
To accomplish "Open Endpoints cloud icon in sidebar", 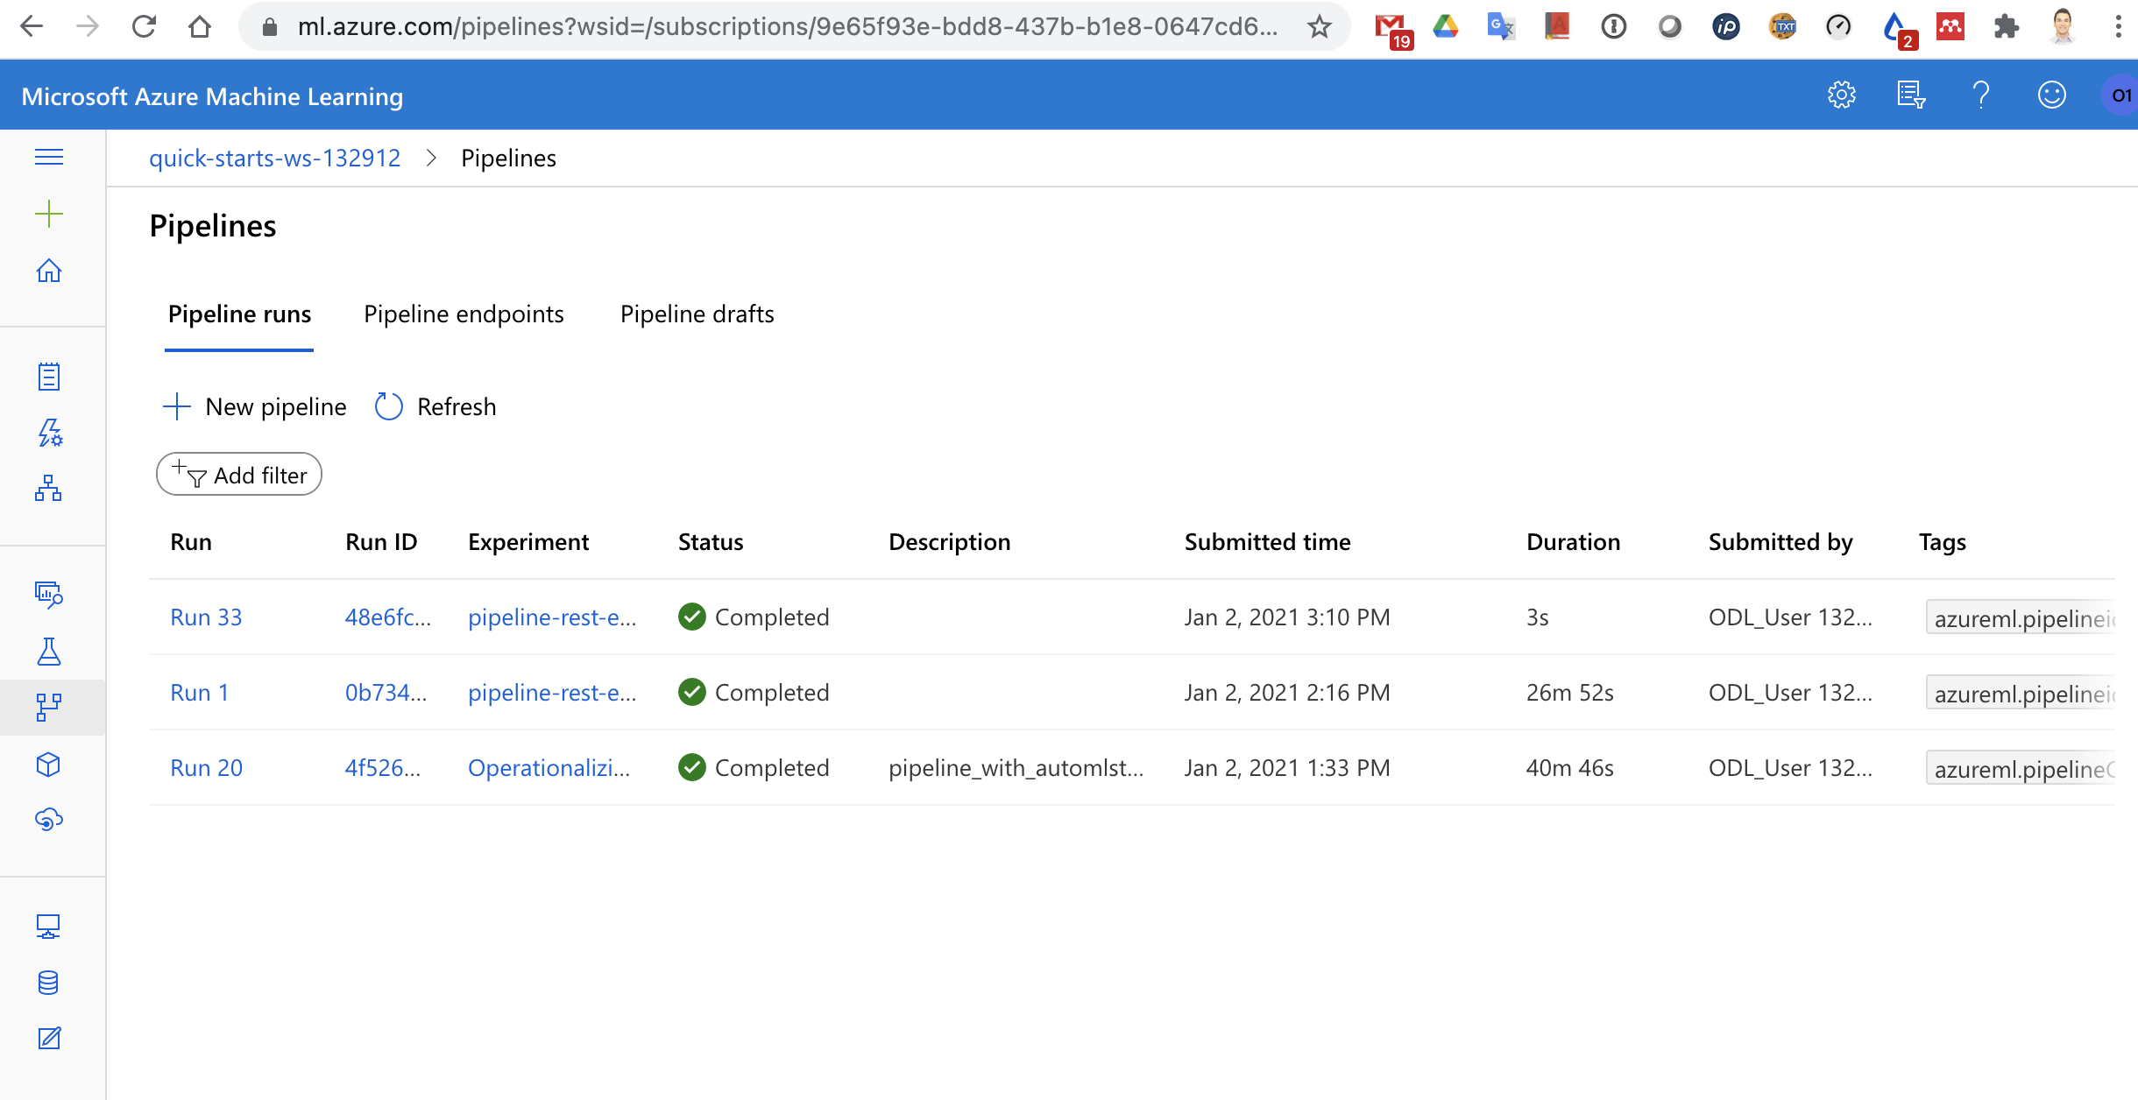I will (x=49, y=819).
